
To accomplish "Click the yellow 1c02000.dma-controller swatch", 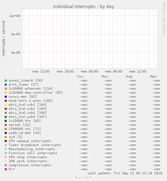I will click(x=6, y=93).
